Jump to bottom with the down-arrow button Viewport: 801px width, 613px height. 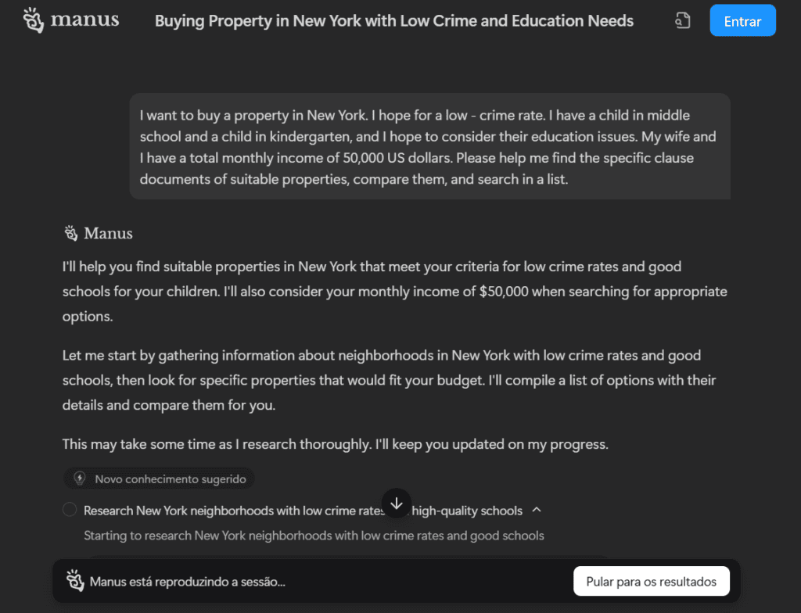[397, 504]
